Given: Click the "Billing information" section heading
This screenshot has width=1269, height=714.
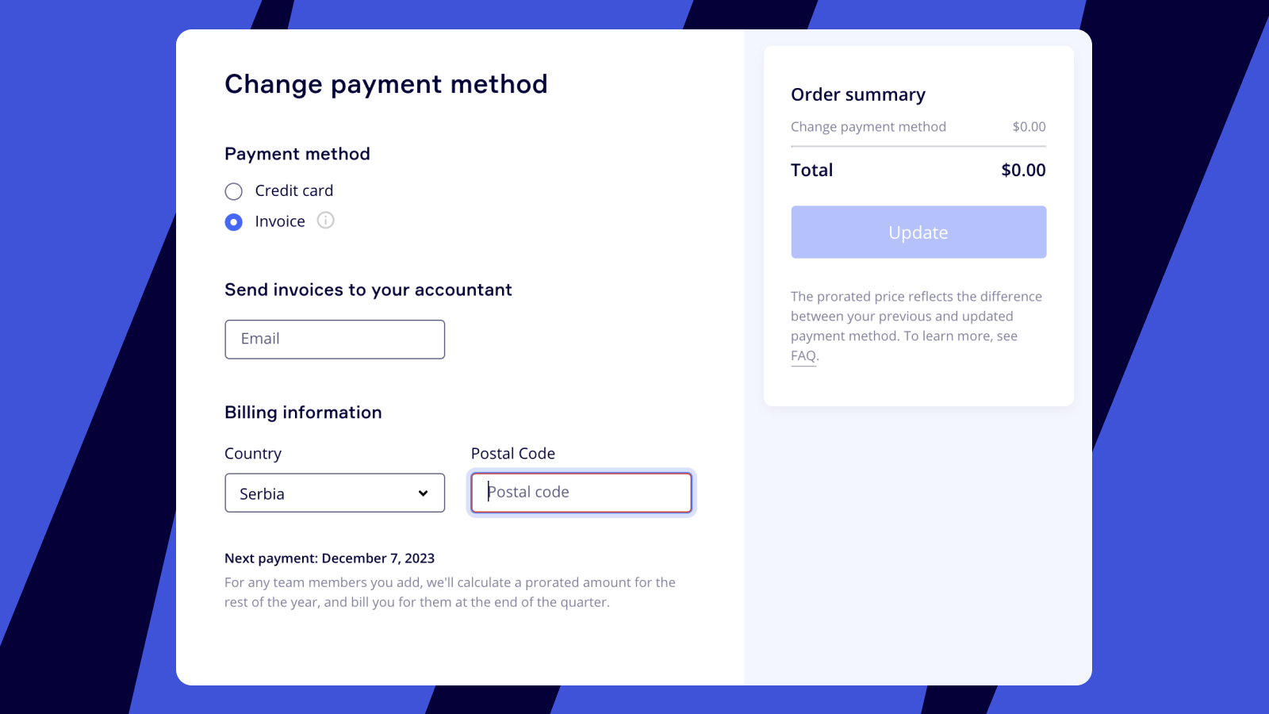Looking at the screenshot, I should point(303,413).
